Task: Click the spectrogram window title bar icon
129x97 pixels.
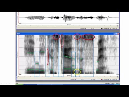Action: tap(17, 34)
